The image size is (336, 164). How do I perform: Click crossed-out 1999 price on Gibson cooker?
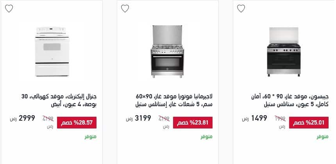tap(280, 119)
